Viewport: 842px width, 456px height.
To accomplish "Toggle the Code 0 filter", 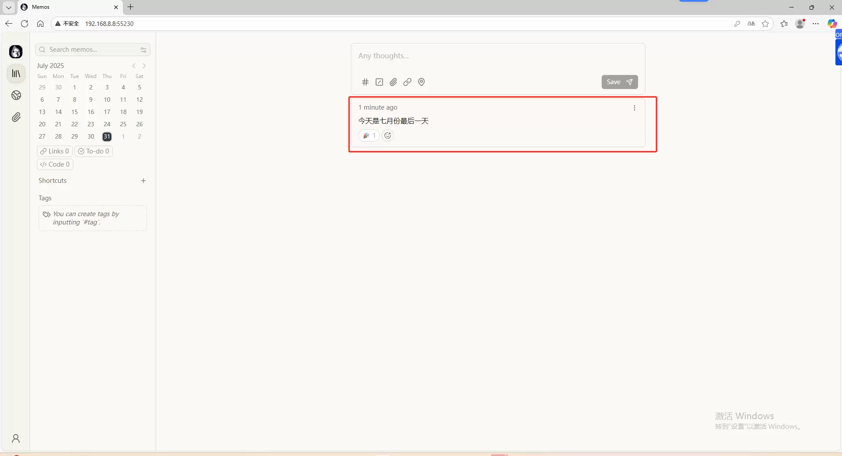I will (x=55, y=164).
